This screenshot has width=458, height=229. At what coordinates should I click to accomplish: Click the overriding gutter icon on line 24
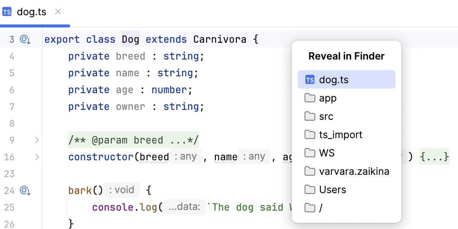click(x=25, y=190)
